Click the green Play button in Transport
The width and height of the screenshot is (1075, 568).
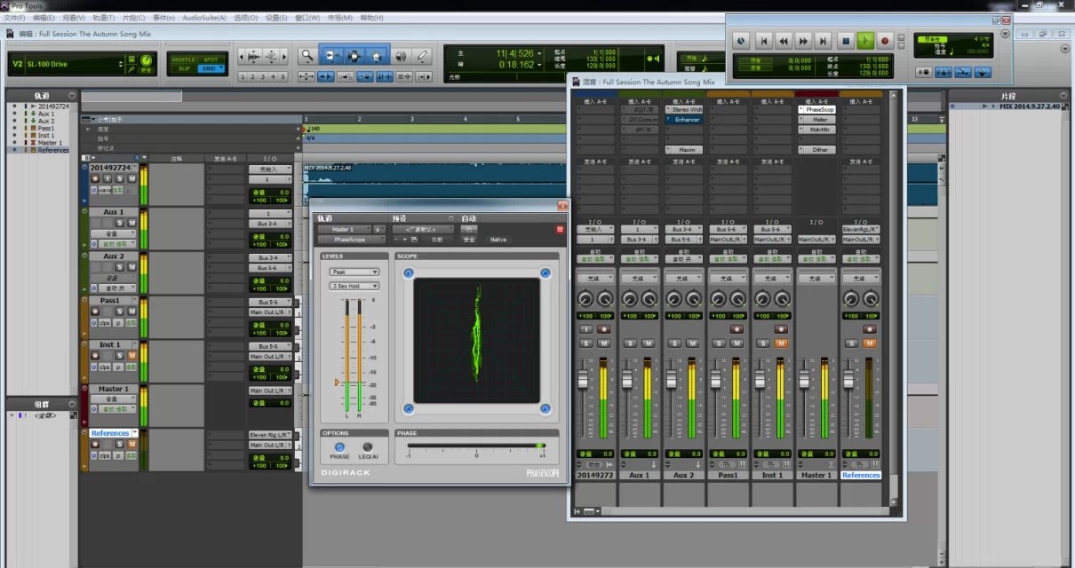865,41
